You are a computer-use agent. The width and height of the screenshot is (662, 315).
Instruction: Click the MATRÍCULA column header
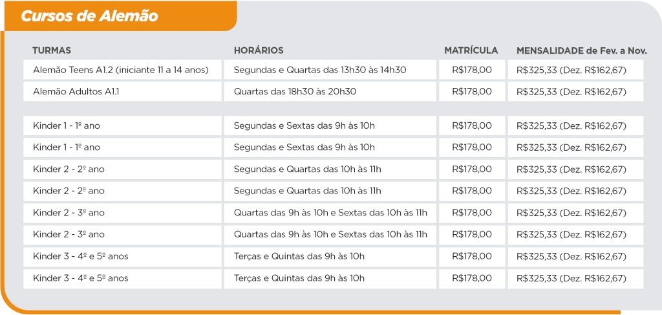click(x=471, y=50)
